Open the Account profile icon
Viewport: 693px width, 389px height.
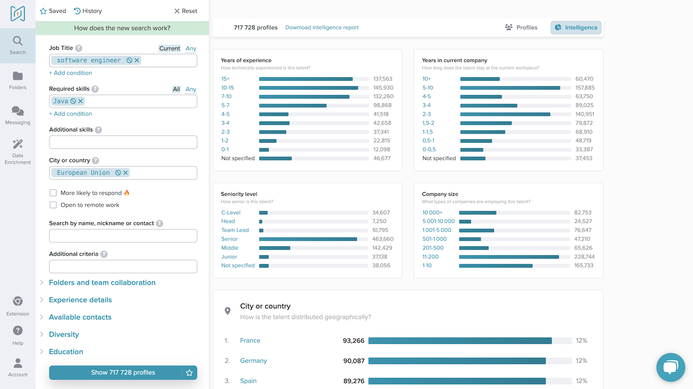pyautogui.click(x=18, y=363)
